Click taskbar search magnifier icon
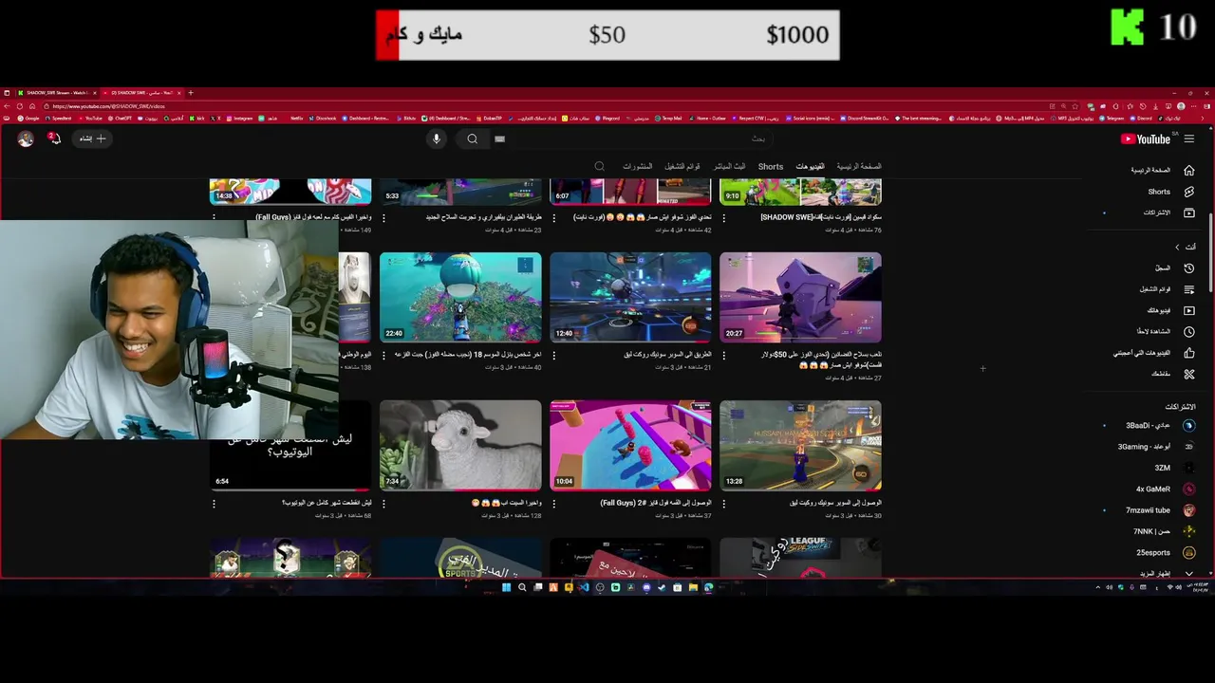The width and height of the screenshot is (1215, 683). click(x=522, y=587)
